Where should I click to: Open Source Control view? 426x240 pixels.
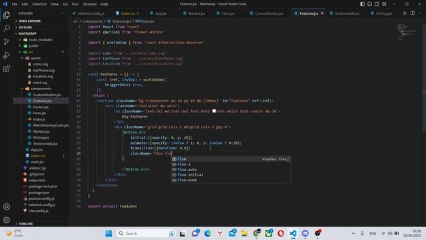click(7, 41)
